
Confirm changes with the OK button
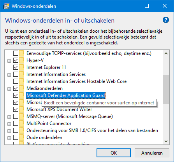(x=114, y=153)
